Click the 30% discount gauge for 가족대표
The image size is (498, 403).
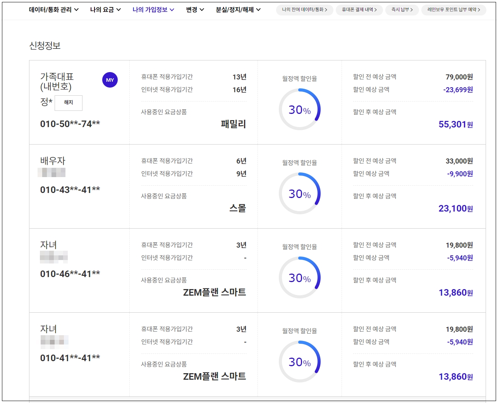(300, 110)
